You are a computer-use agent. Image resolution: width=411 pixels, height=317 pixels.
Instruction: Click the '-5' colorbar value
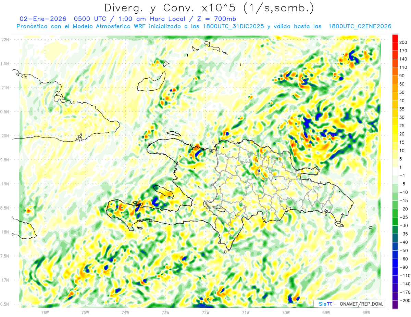(x=402, y=184)
